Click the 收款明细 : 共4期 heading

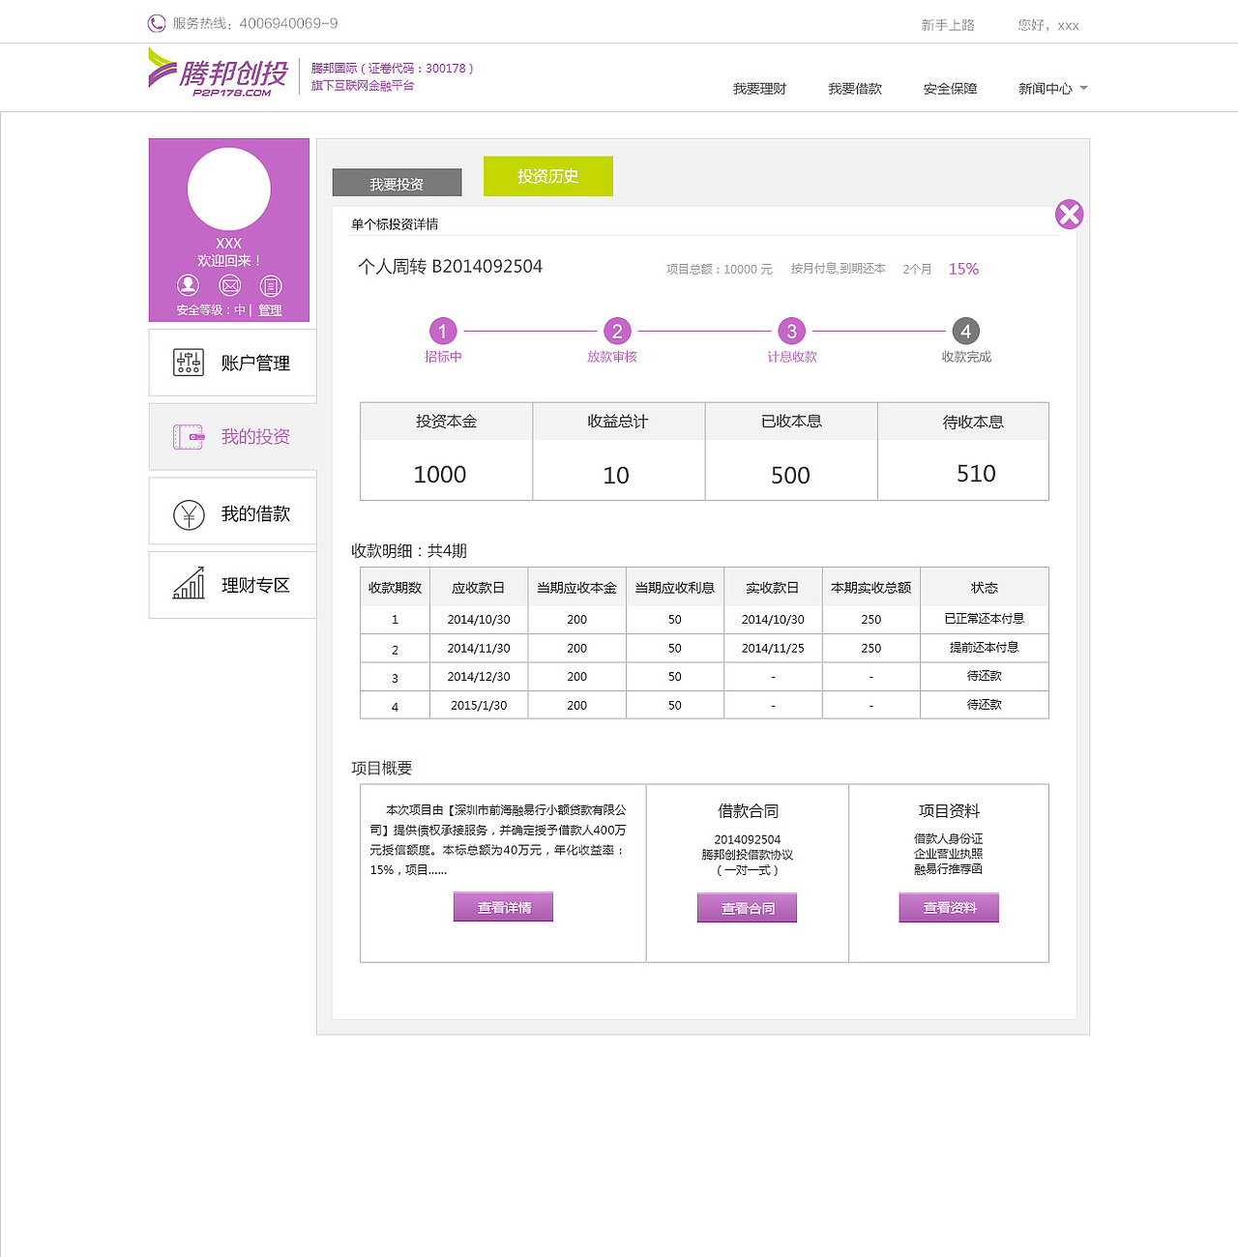tap(409, 551)
